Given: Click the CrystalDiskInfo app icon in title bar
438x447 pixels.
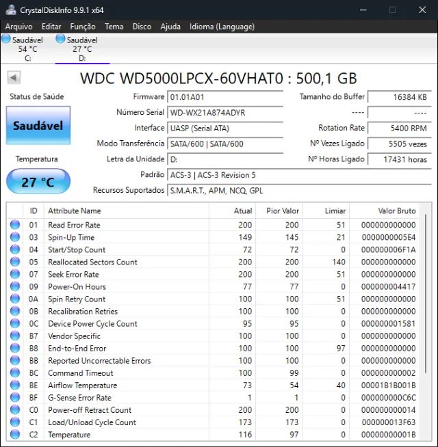Looking at the screenshot, I should [11, 10].
